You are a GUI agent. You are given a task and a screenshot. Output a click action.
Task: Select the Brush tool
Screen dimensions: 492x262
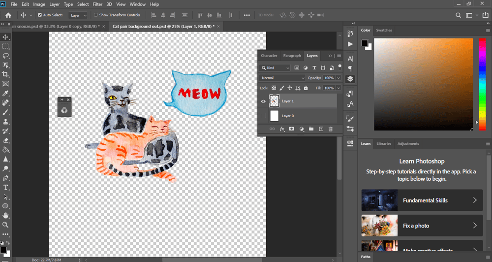click(x=5, y=112)
